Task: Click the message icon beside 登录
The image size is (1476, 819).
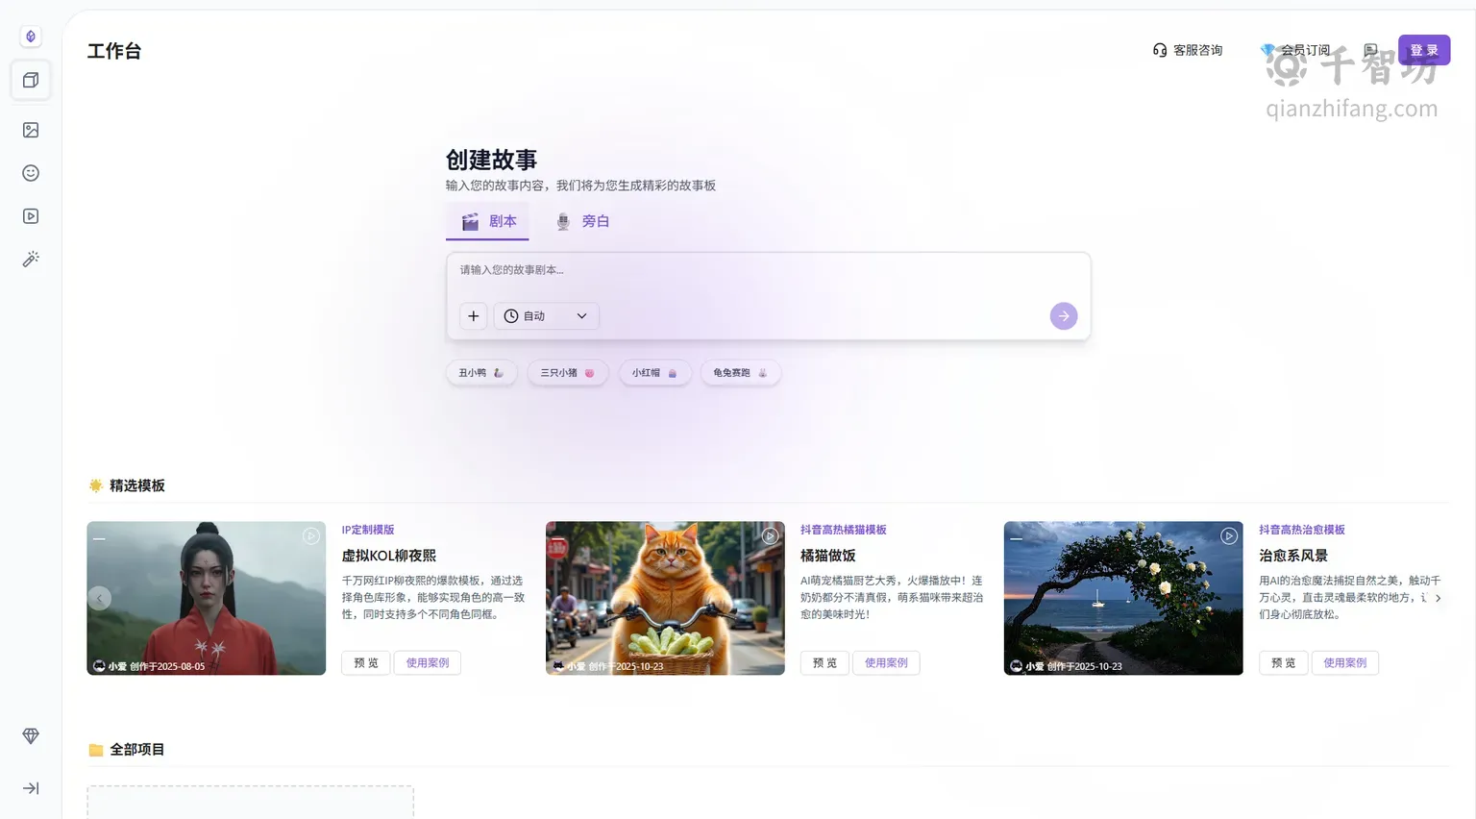Action: tap(1370, 50)
